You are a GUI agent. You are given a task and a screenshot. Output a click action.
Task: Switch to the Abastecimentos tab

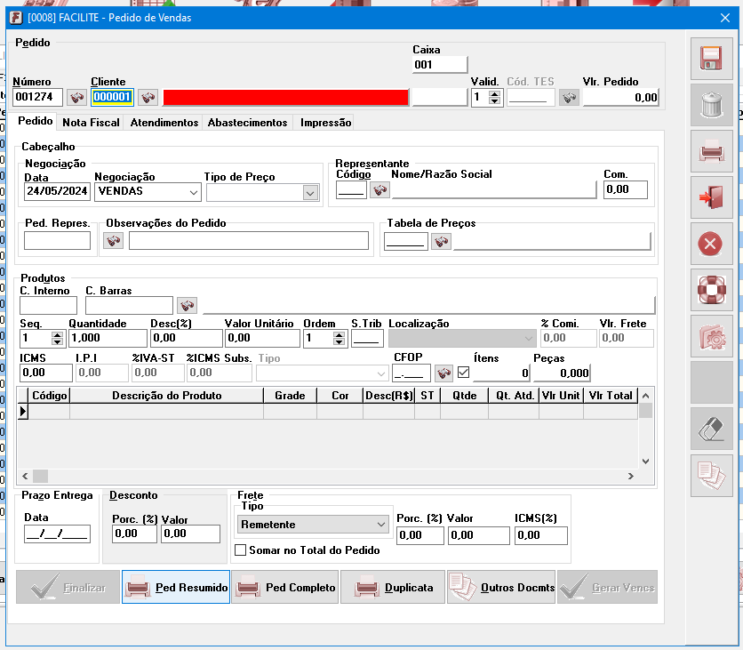coord(247,123)
